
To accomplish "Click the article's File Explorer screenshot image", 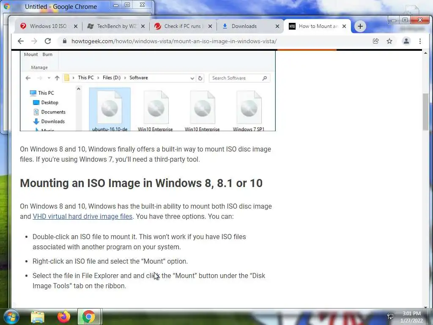I will pos(148,91).
